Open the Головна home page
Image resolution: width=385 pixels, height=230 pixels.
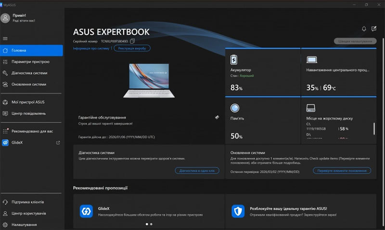tap(31, 51)
